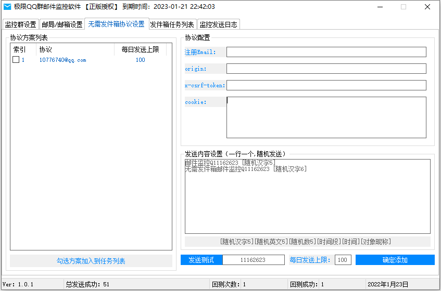Minimize the application window
Screen dimensions: 441x291
coord(380,7)
